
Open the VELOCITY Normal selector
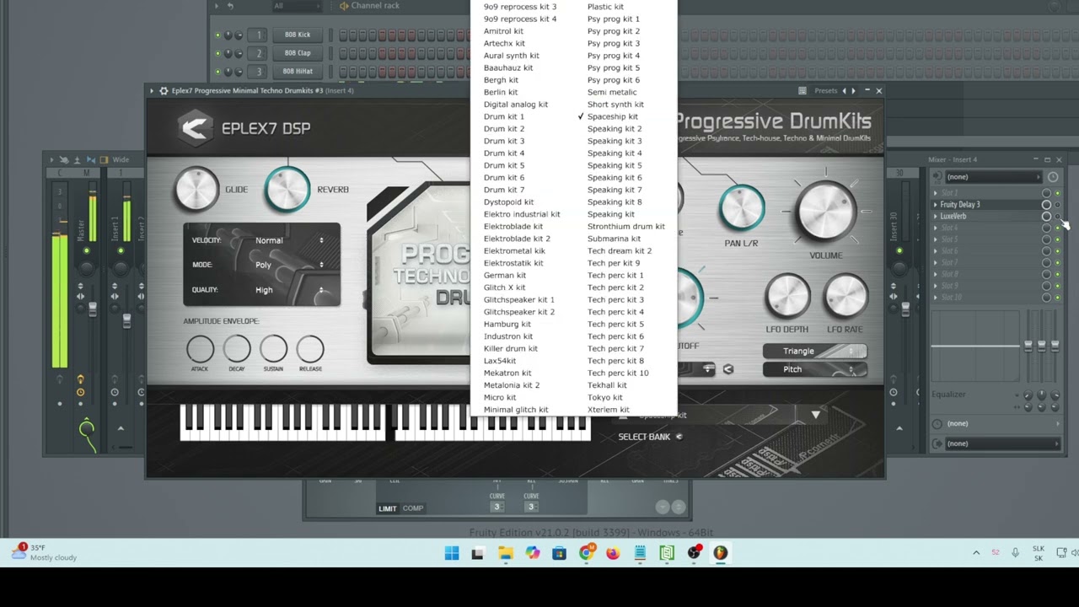[289, 240]
